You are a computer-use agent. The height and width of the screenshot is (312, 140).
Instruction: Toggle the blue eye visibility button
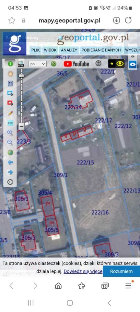click(133, 64)
